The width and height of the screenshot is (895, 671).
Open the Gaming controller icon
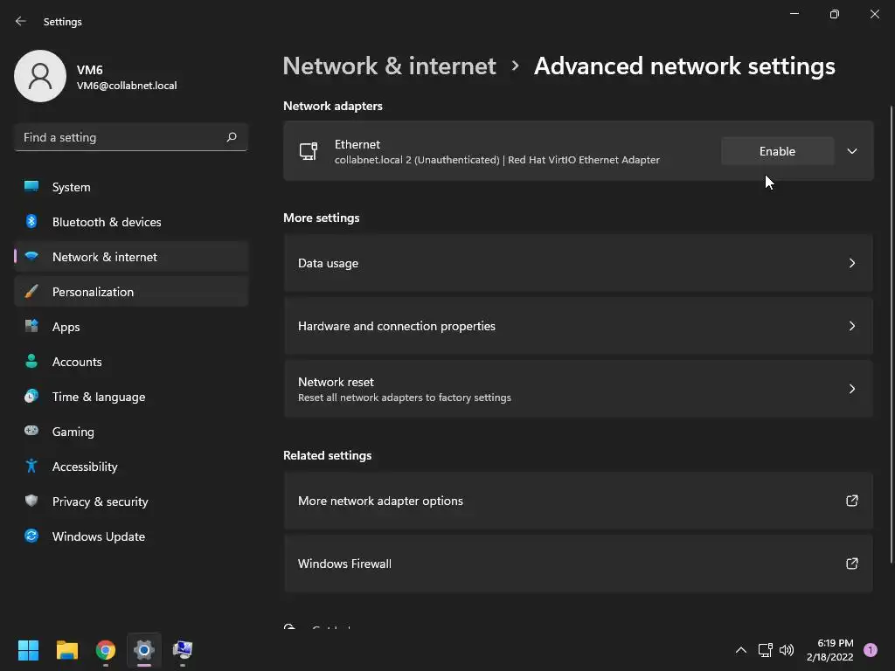tap(31, 432)
